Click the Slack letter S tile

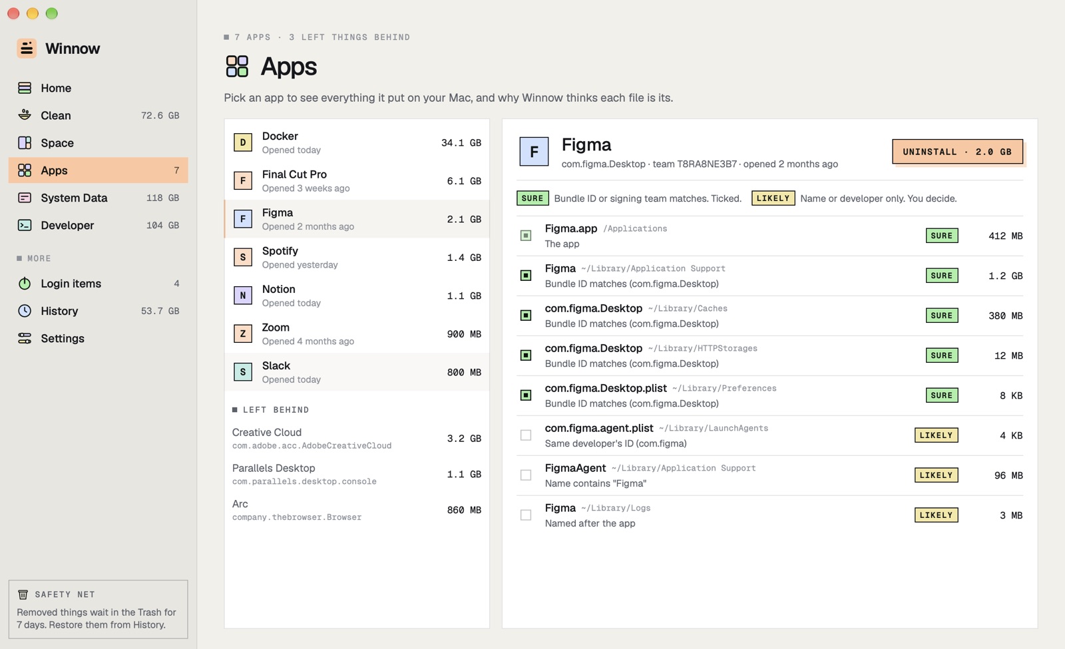pyautogui.click(x=243, y=372)
